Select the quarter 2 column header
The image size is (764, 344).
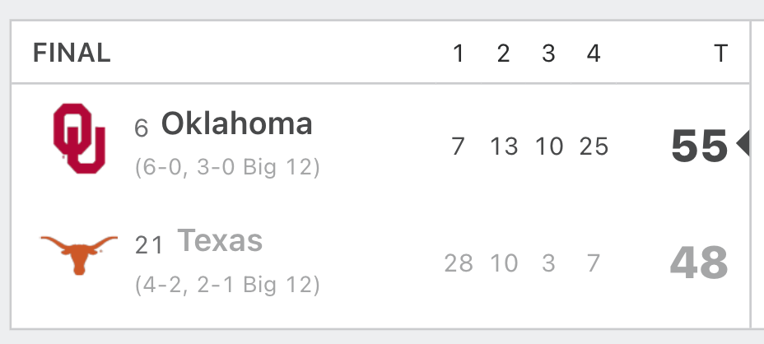(x=503, y=53)
